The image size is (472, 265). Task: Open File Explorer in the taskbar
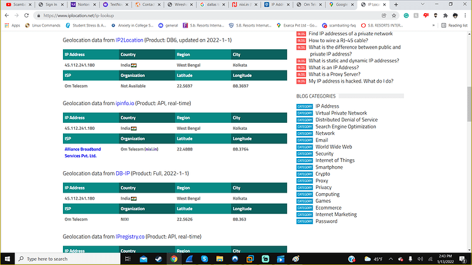(220, 259)
